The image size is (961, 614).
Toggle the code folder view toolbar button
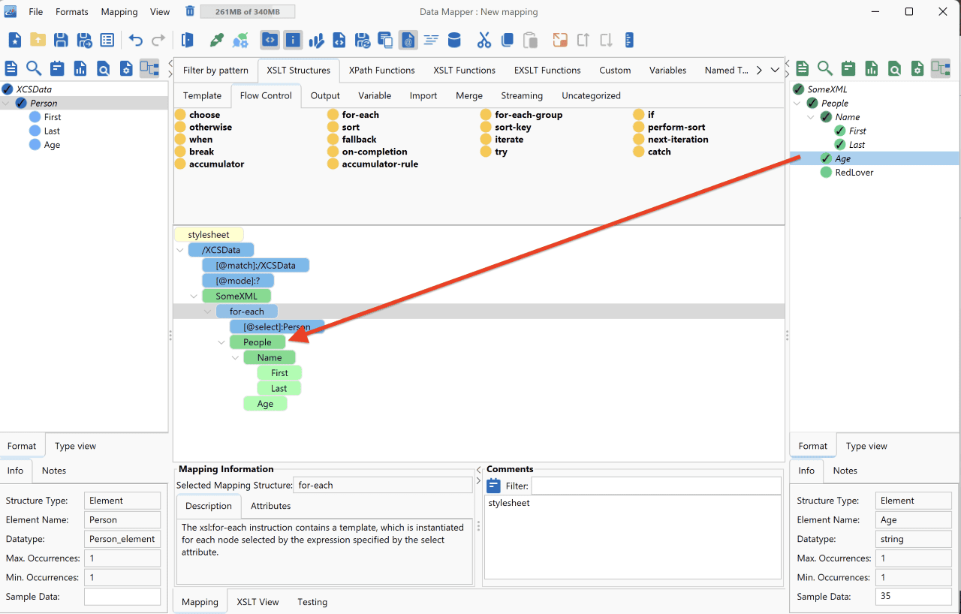[x=270, y=40]
